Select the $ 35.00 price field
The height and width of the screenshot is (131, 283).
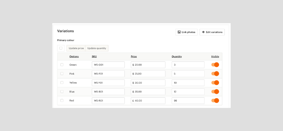[x=148, y=92]
